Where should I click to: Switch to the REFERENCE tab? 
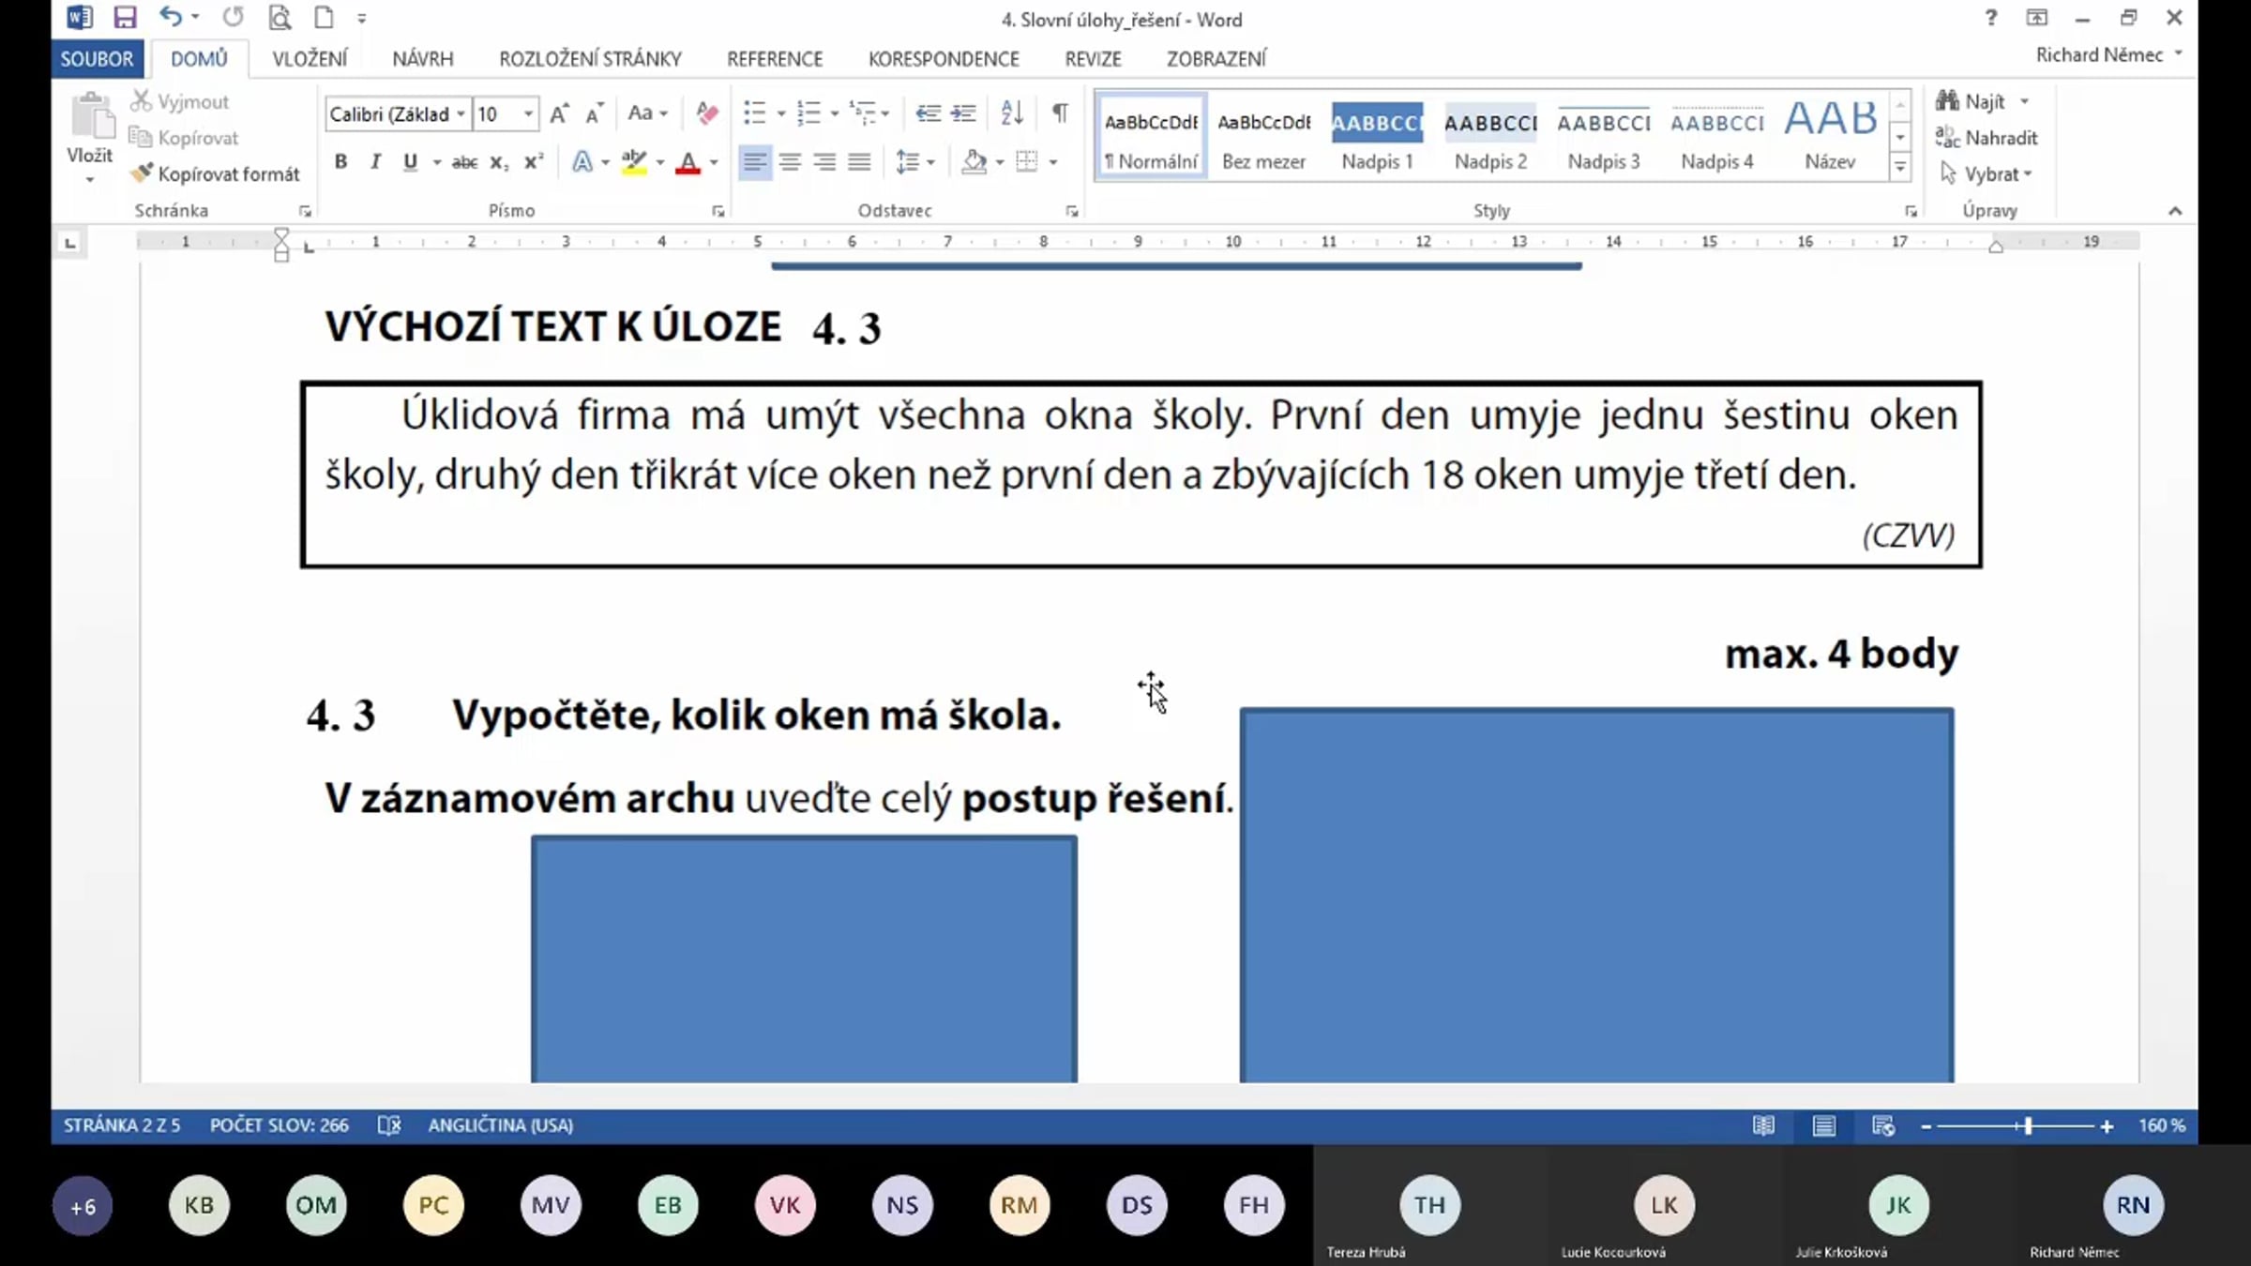click(x=775, y=59)
